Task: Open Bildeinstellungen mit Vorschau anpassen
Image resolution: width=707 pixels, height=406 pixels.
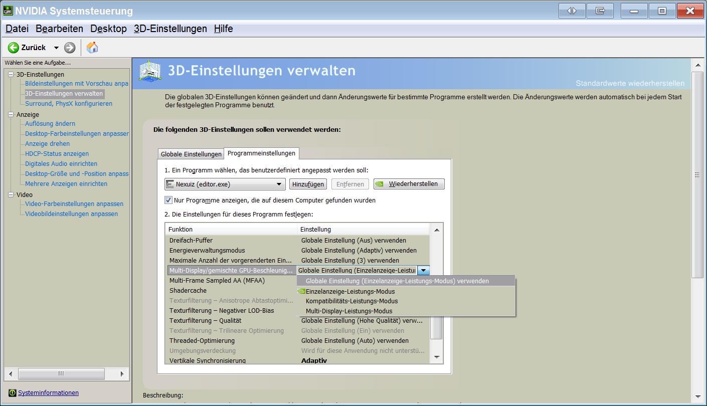Action: 77,84
